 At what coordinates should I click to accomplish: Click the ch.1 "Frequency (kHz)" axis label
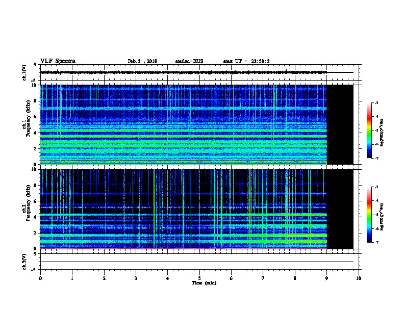(28, 119)
